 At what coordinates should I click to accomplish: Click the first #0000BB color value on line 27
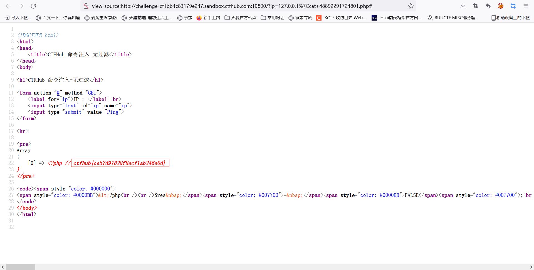(x=83, y=195)
